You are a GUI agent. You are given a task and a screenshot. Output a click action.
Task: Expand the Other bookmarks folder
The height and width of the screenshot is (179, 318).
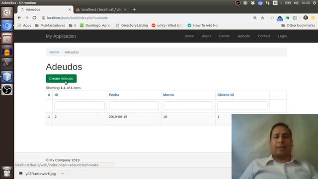click(x=298, y=25)
